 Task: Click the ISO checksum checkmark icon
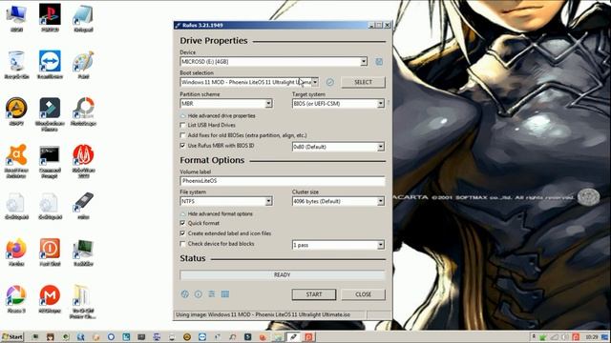(x=330, y=82)
